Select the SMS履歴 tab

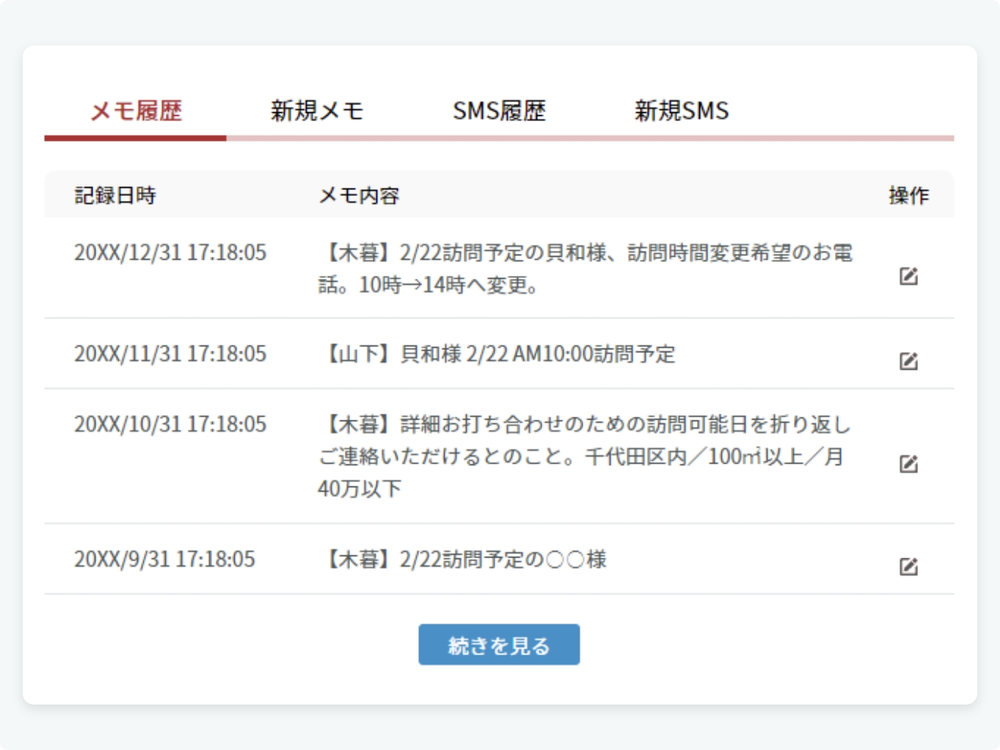point(498,111)
